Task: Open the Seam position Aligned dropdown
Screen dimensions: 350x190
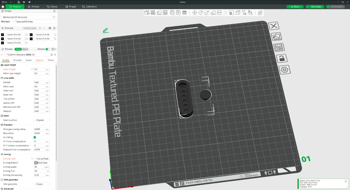Action: pyautogui.click(x=42, y=120)
